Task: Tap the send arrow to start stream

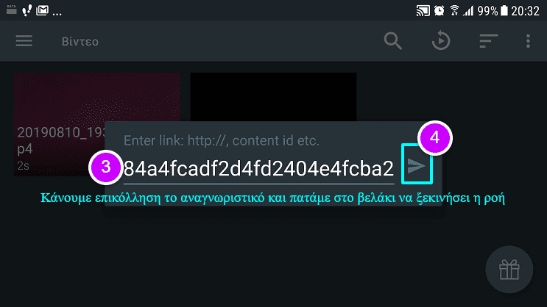Action: click(x=417, y=164)
